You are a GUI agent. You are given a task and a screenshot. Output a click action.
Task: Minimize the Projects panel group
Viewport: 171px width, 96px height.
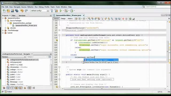pyautogui.click(x=51, y=15)
